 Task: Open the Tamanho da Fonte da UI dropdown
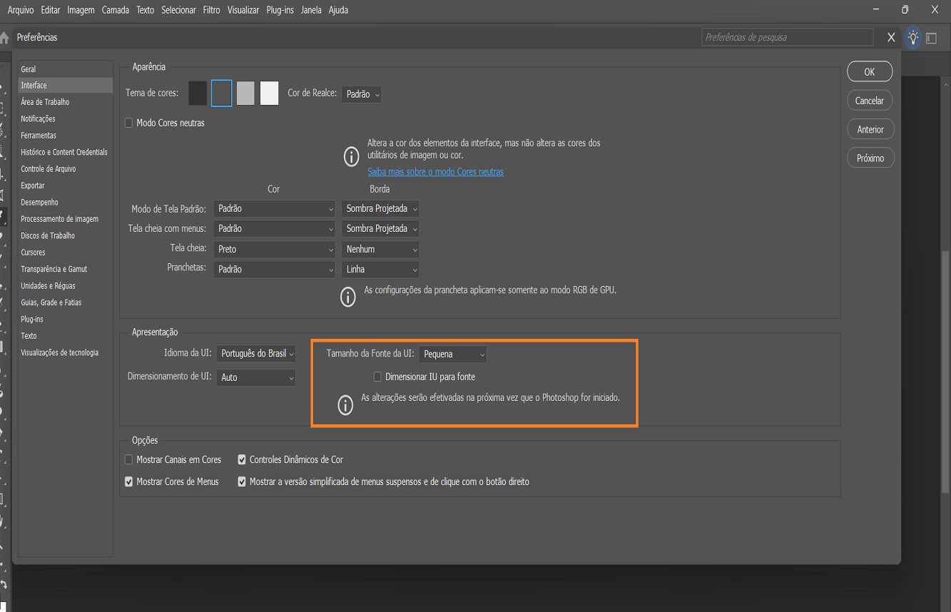(x=452, y=354)
